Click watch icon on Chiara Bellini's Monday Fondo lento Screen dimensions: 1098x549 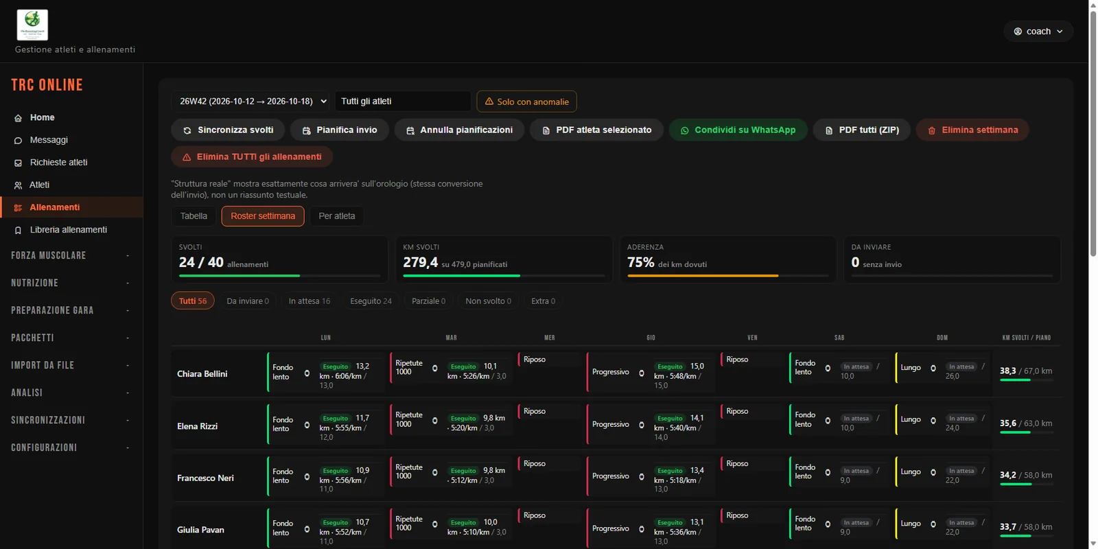click(x=307, y=373)
